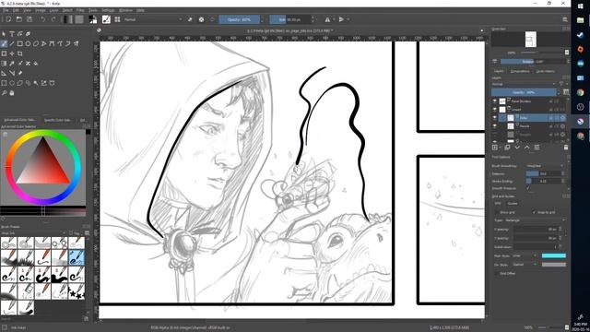The height and width of the screenshot is (332, 590).
Task: Click the Open File toolbar icon
Action: 18,19
